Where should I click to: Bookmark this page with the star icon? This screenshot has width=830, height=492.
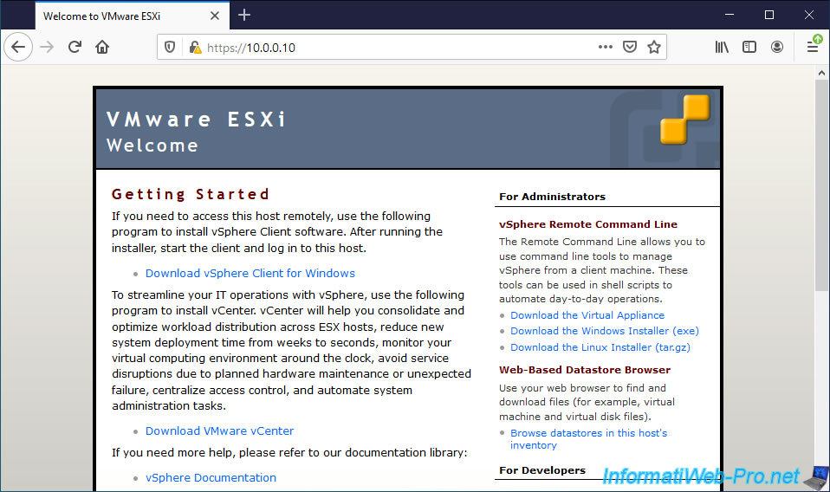click(x=654, y=47)
